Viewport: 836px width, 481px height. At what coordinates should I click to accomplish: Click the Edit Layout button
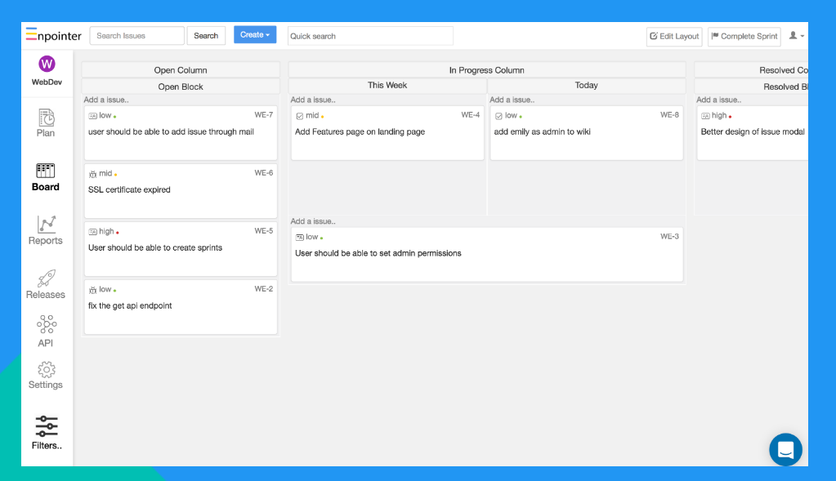coord(674,36)
